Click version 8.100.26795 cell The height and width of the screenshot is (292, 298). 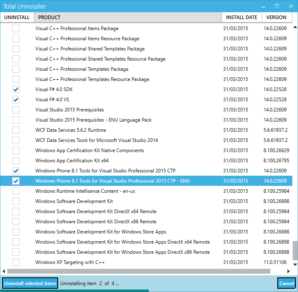[276, 161]
